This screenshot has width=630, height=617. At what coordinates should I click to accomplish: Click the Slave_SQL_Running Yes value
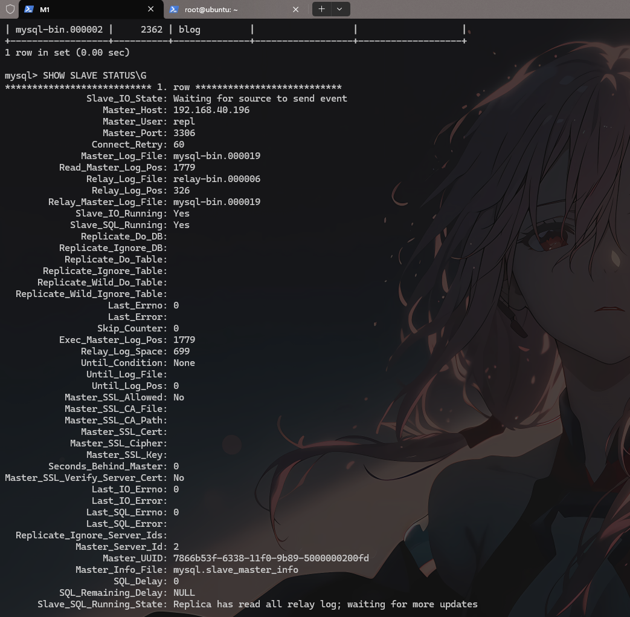pos(181,225)
